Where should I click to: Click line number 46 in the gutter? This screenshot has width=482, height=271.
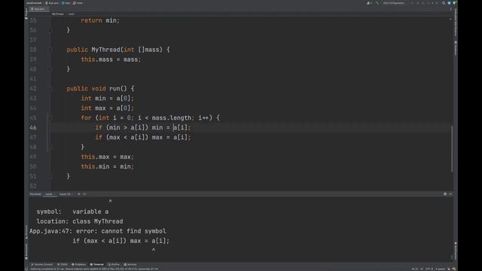[x=33, y=127]
